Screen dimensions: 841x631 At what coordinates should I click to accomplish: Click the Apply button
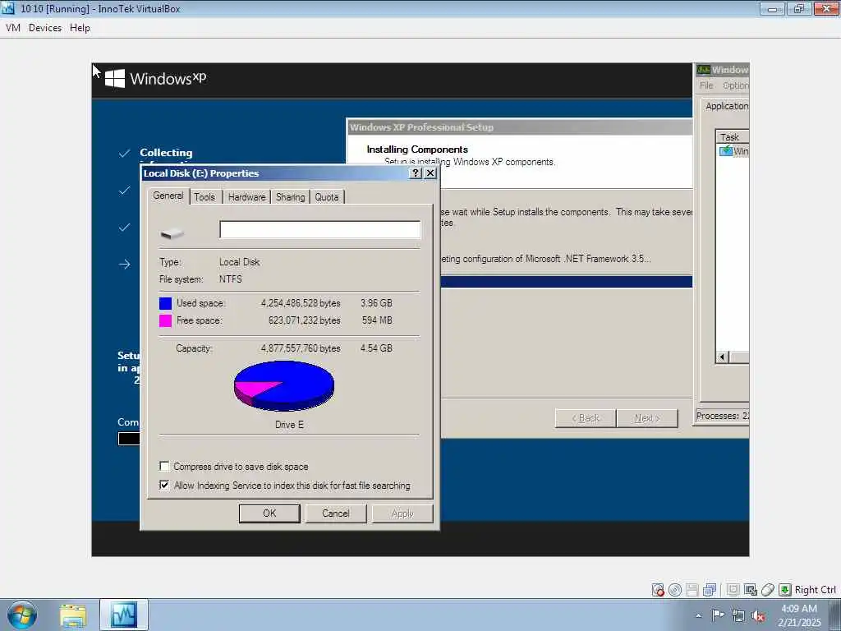402,514
